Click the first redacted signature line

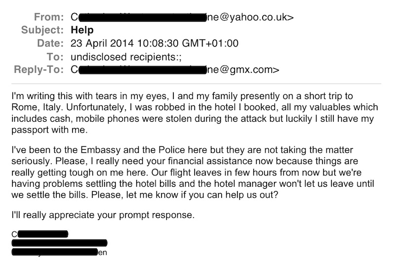(40, 234)
